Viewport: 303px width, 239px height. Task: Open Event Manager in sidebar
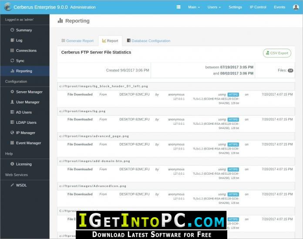(x=28, y=143)
